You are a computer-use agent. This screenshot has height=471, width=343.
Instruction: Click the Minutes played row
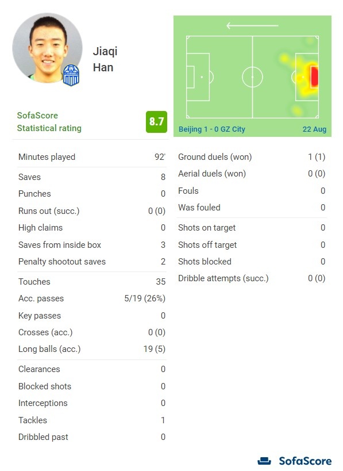click(x=92, y=157)
